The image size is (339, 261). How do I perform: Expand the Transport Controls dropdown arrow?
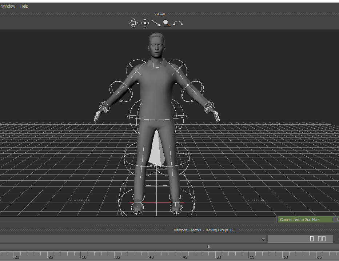[263, 239]
